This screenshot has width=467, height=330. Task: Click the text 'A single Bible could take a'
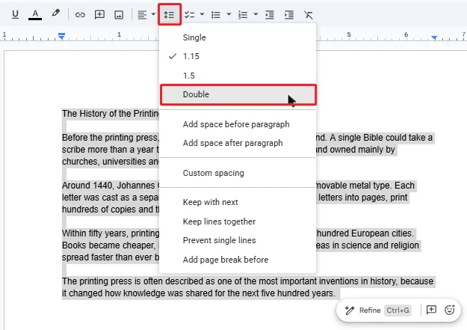tap(381, 138)
